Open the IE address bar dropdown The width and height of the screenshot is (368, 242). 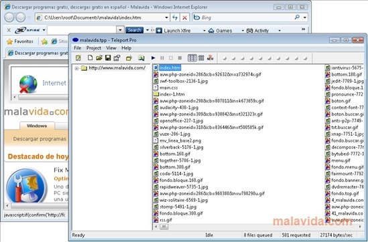167,17
